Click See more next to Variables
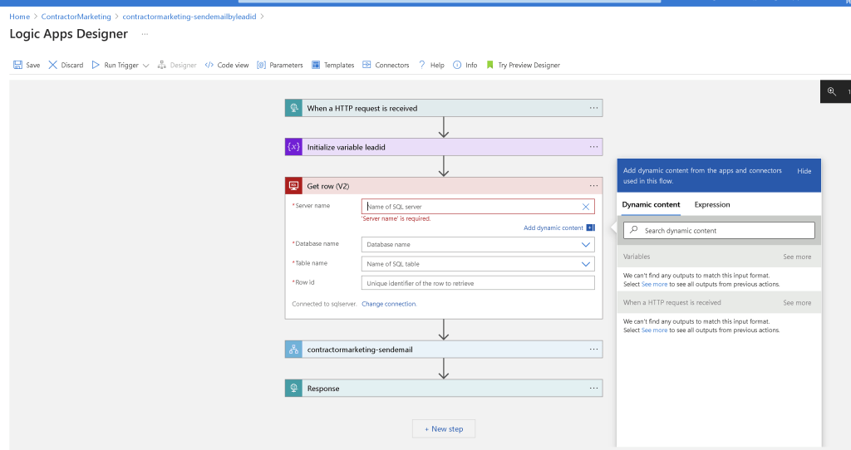Viewport: 851px width, 450px height. (x=797, y=257)
